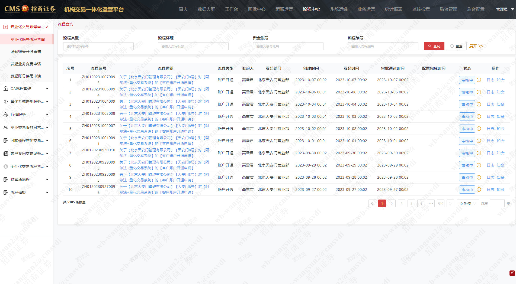Expand more filters with 展开
516x284 pixels.
(x=476, y=46)
